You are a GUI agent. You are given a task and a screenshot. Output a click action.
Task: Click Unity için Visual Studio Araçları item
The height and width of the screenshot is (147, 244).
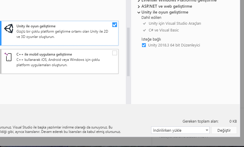point(175,23)
